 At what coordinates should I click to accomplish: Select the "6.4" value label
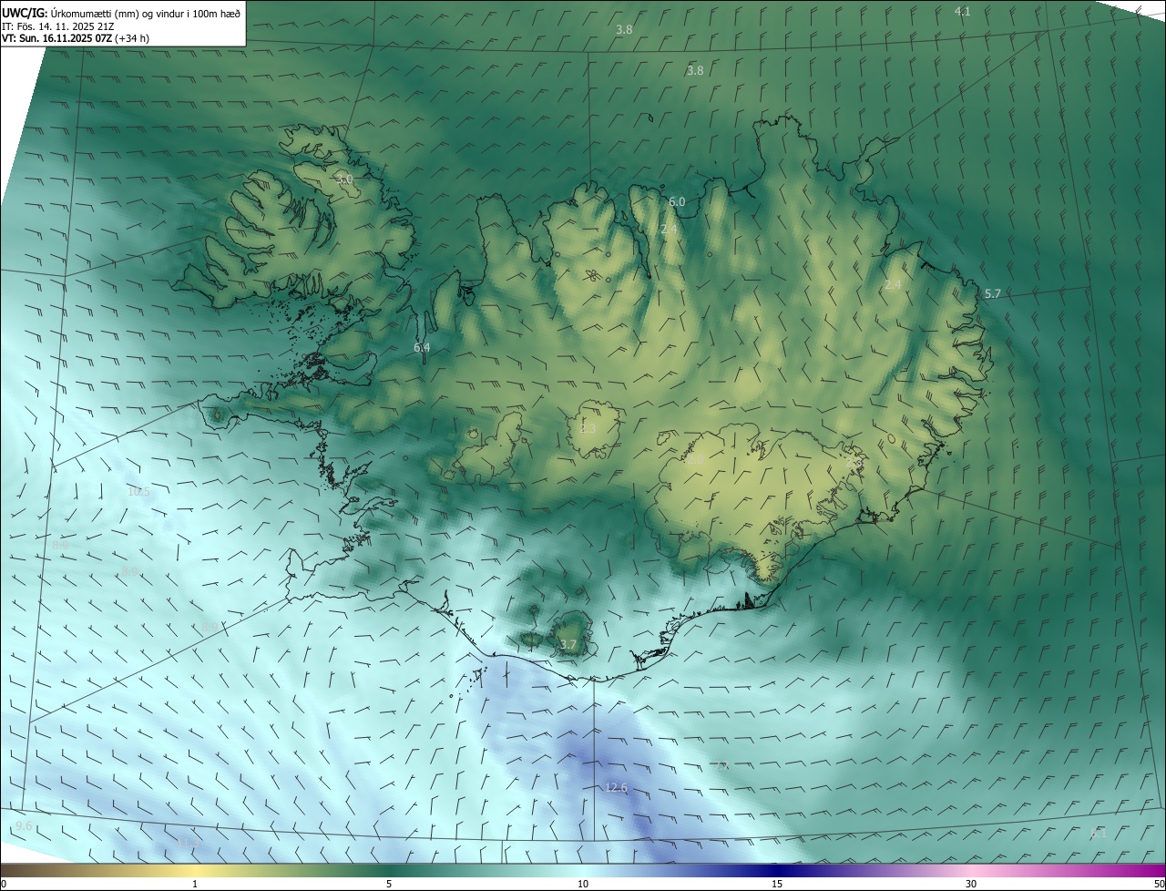(x=422, y=347)
